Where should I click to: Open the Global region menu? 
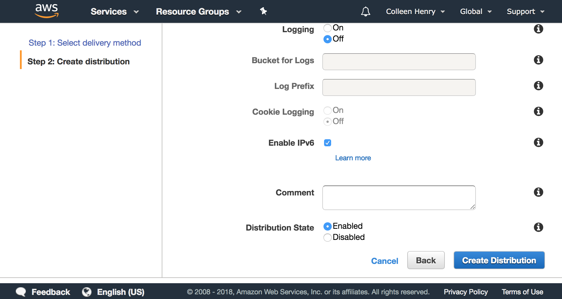pyautogui.click(x=476, y=12)
